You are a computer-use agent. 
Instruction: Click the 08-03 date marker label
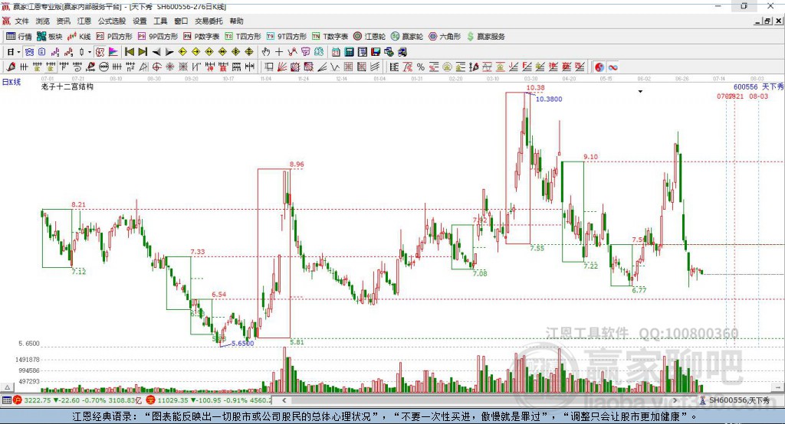758,96
